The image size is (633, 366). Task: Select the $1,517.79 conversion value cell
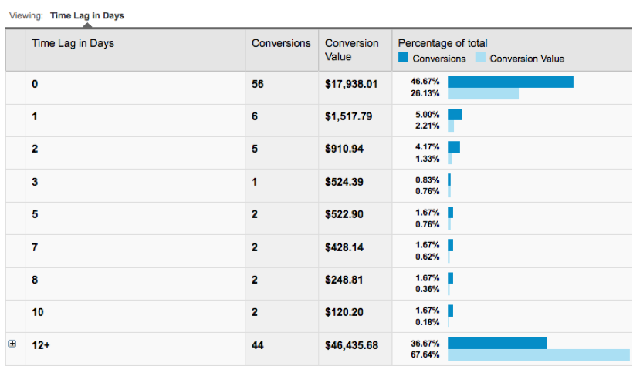pyautogui.click(x=348, y=116)
